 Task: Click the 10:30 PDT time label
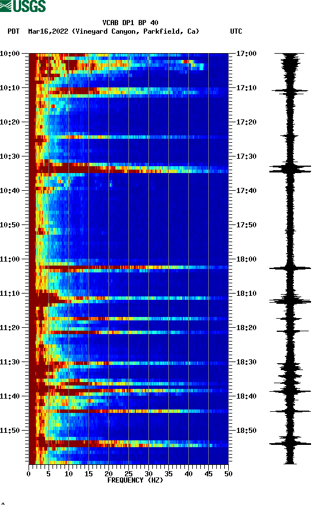(10, 156)
